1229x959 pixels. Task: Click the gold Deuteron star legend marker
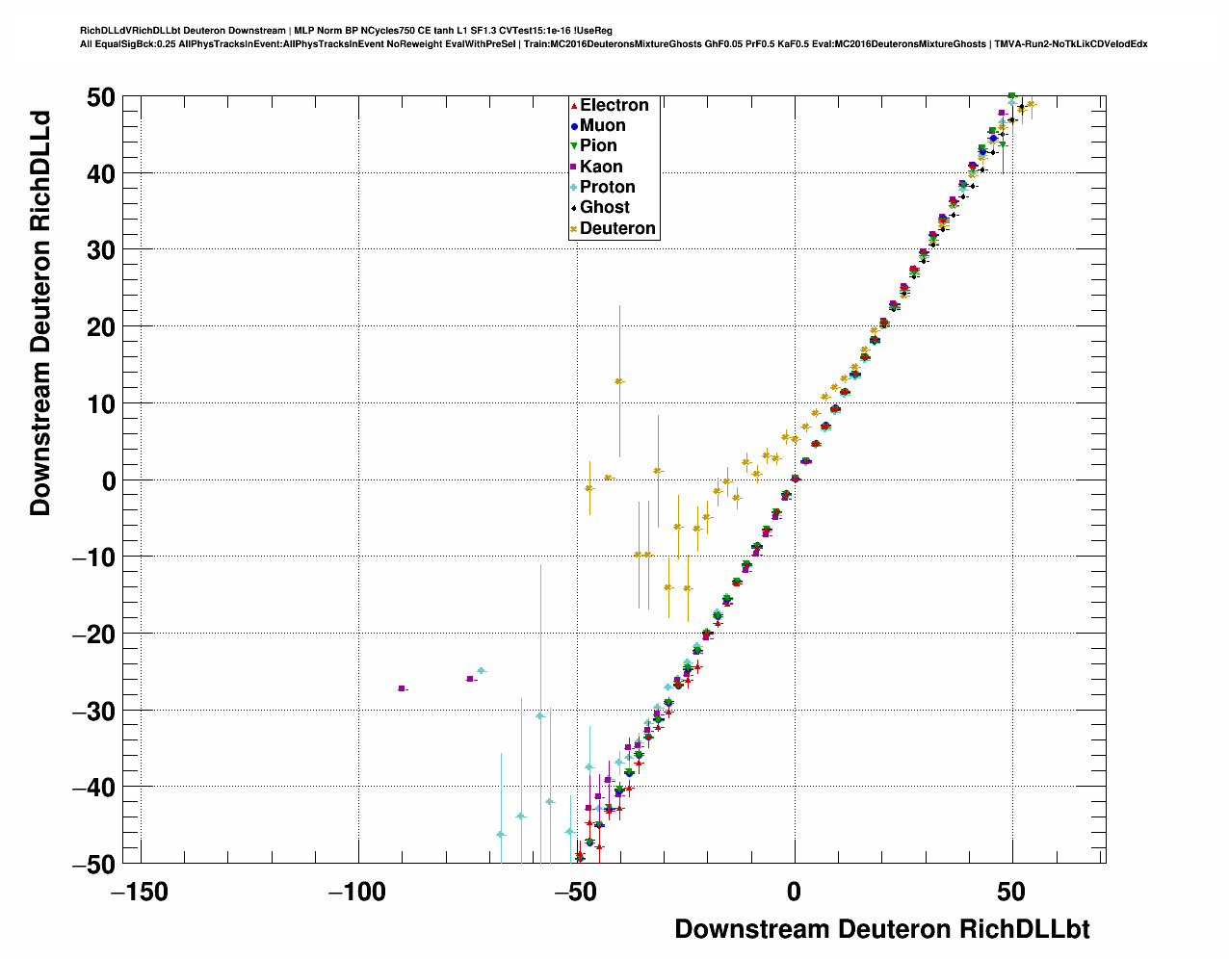(574, 229)
